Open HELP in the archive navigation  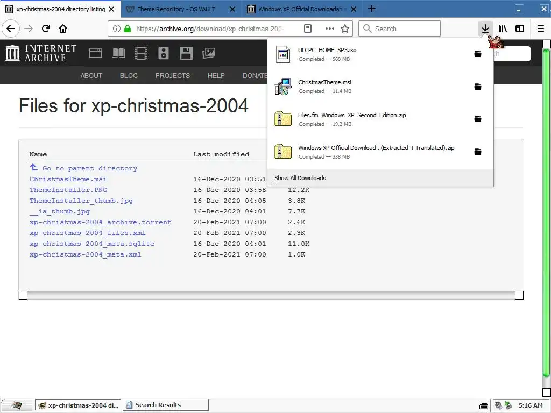(216, 75)
